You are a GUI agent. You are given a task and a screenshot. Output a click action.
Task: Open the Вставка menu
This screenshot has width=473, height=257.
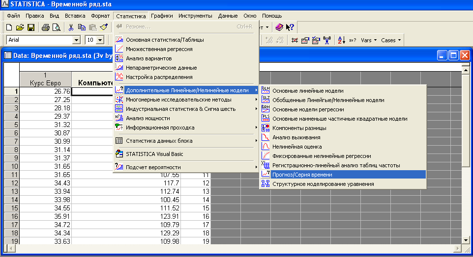pos(75,16)
